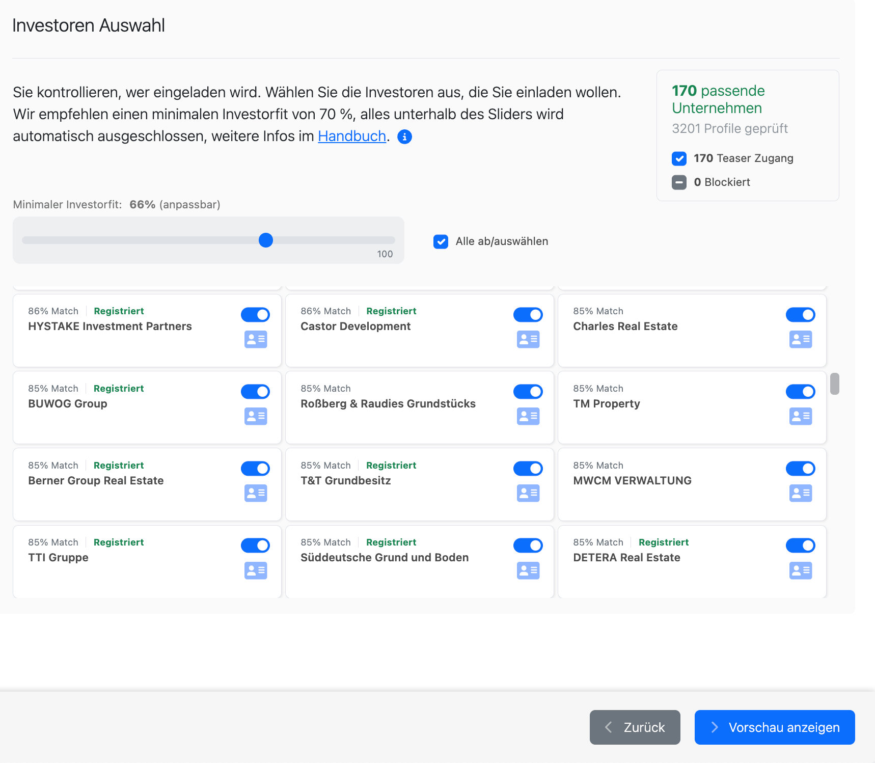Image resolution: width=875 pixels, height=763 pixels.
Task: Click the 3201 Profile geprüft text
Action: coord(729,128)
